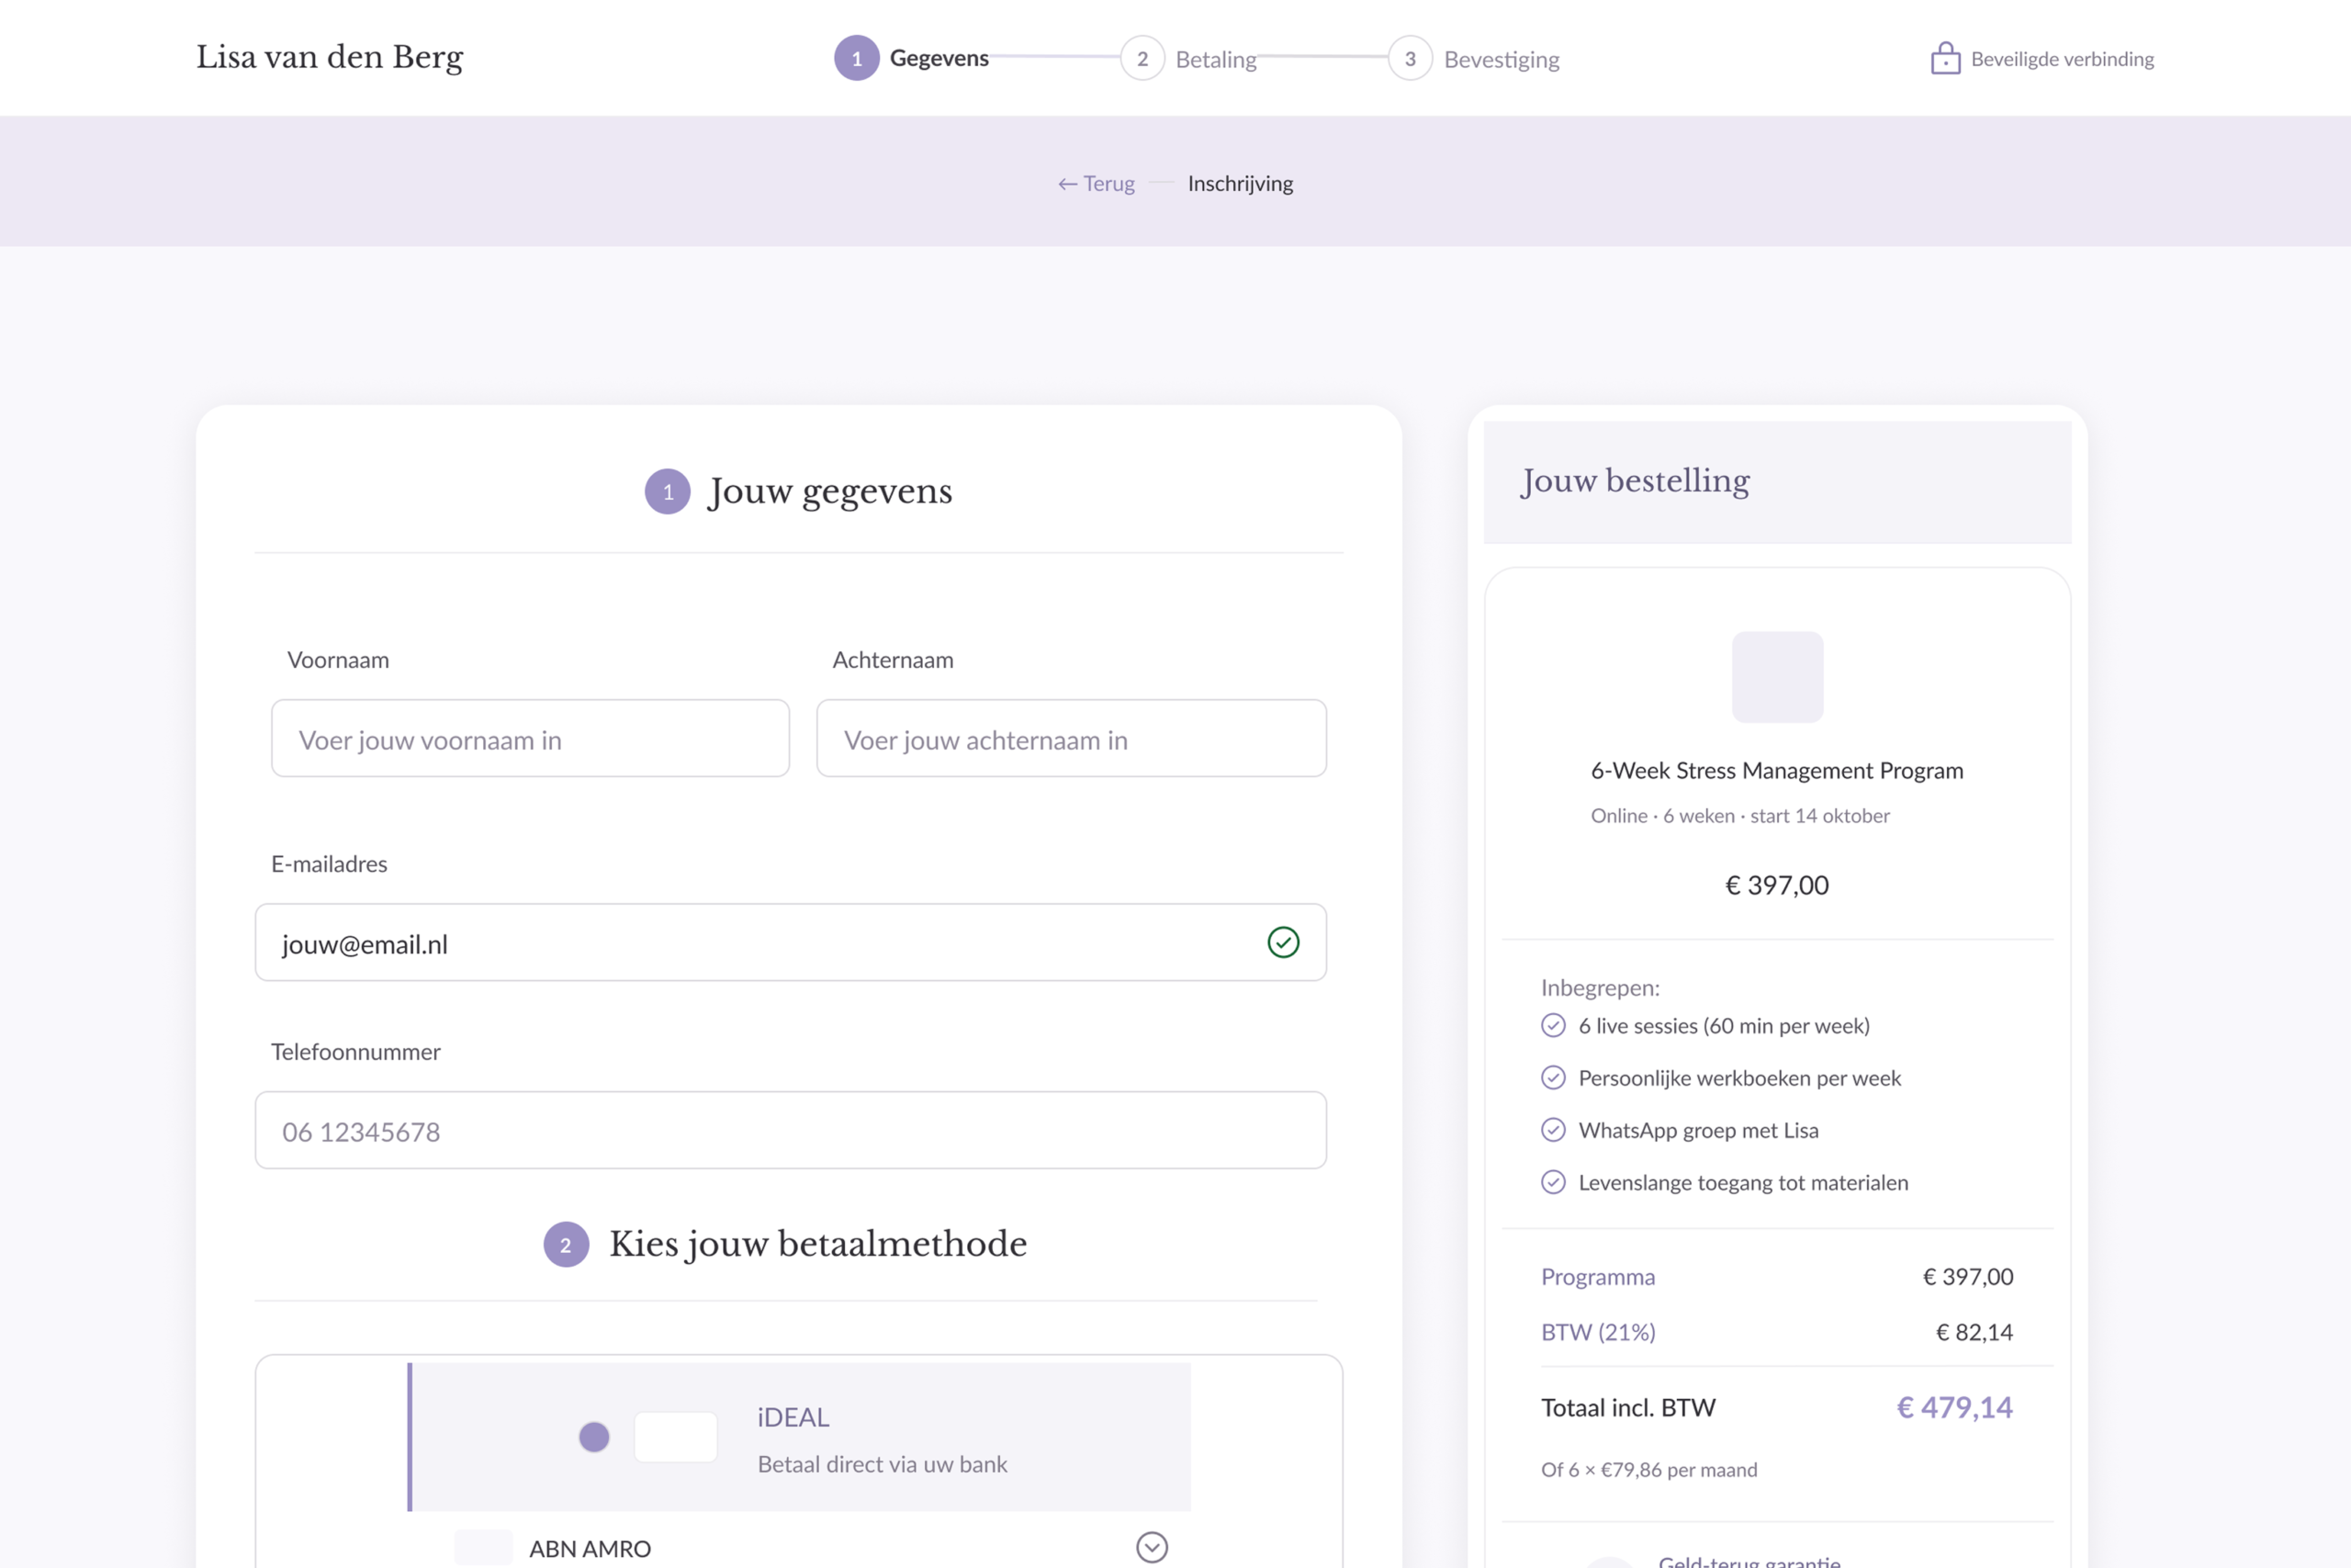
Task: Click the program thumbnail in the order summary
Action: 1777,677
